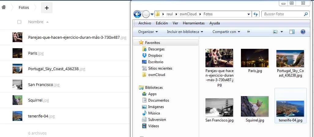Open Parejas-que-hacen-ejercicio-duran-más-3-730x487.jpg in the web list
Viewport: 314px width, 137px height.
(x=77, y=37)
